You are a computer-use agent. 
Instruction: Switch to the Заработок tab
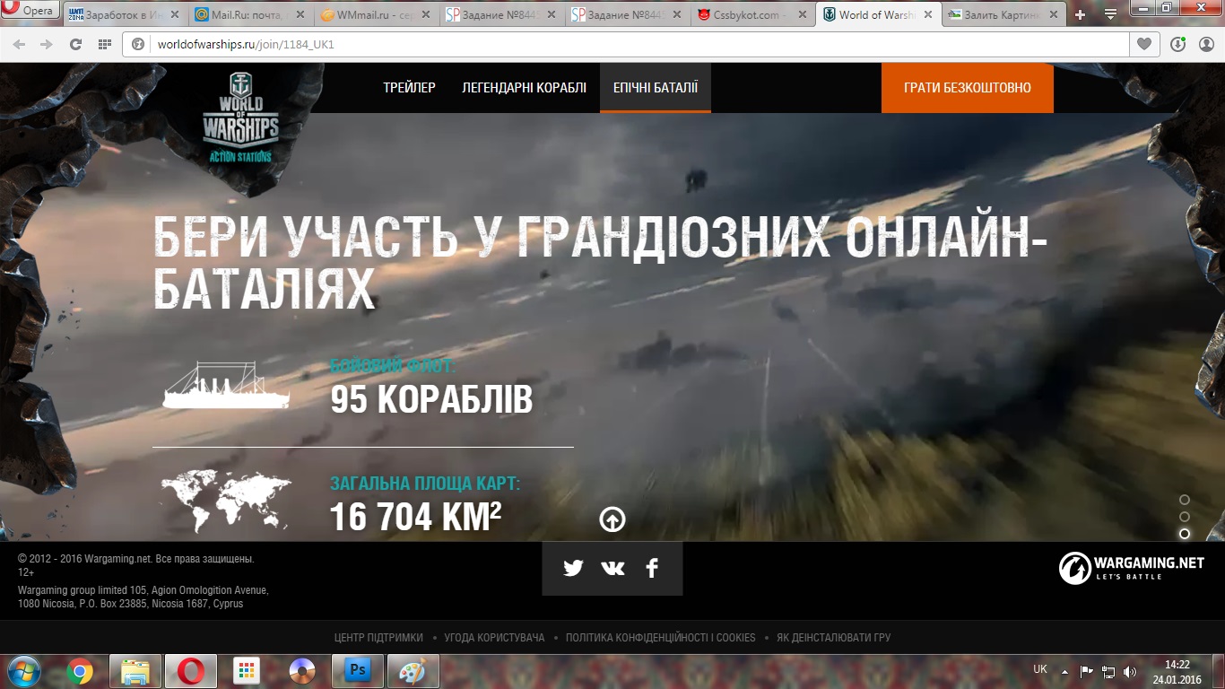(126, 15)
